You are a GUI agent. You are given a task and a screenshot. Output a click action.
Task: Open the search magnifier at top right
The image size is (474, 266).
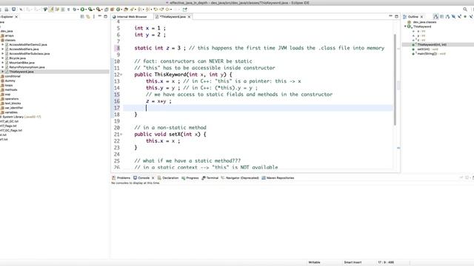pos(465,10)
